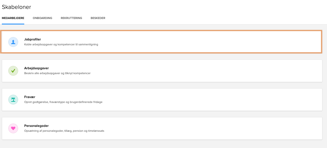This screenshot has height=148, width=327.
Task: Switch to the Onboarding tab
Action: [42, 18]
